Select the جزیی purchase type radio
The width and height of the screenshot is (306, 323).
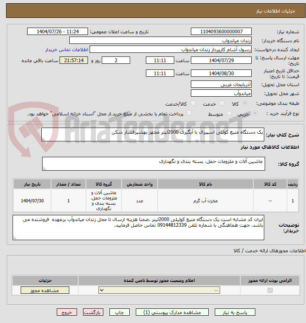(255, 113)
